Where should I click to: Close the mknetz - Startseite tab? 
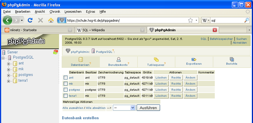pos(70,30)
